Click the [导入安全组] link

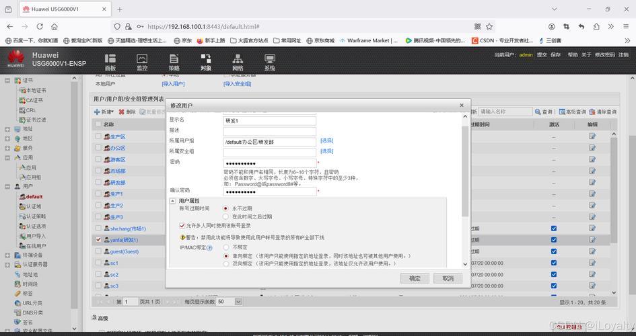[238, 84]
